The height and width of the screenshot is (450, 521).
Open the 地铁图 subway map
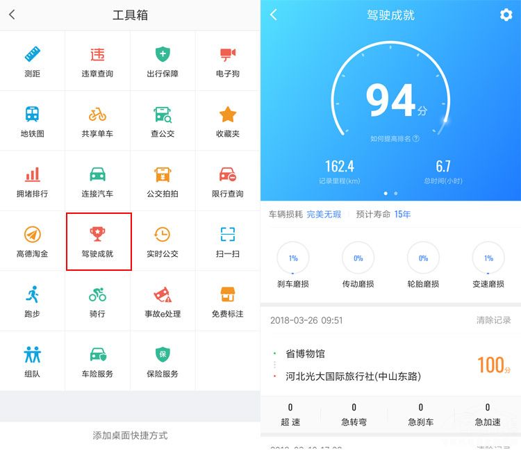tap(32, 121)
